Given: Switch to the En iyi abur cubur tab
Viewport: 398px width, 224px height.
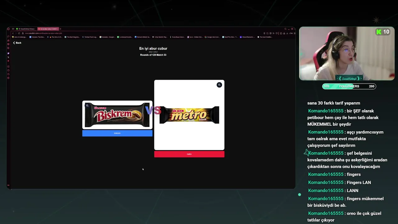Looking at the screenshot, I should coord(48,29).
